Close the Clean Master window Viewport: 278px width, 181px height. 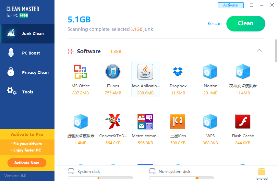272,5
